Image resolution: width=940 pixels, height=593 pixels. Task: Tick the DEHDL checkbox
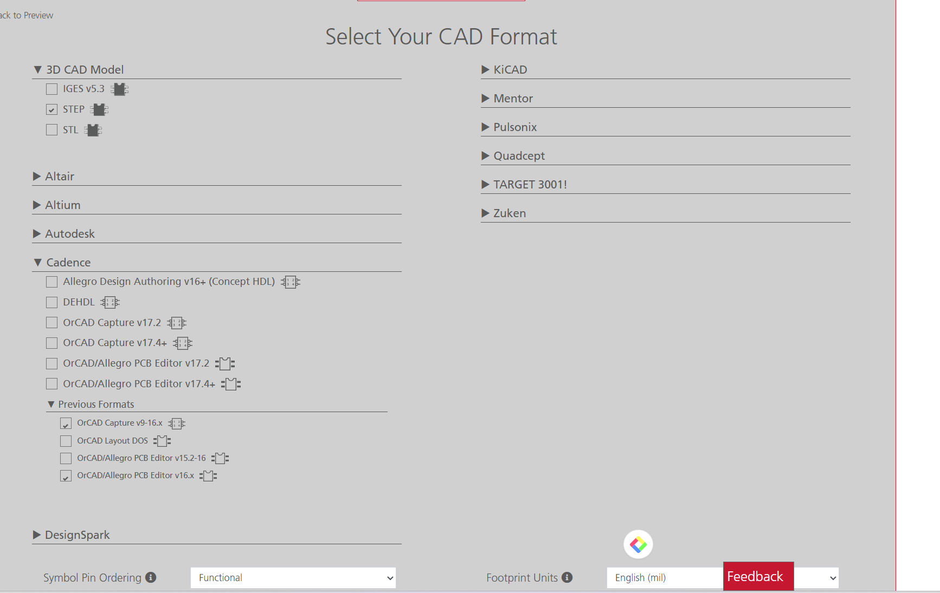coord(51,302)
